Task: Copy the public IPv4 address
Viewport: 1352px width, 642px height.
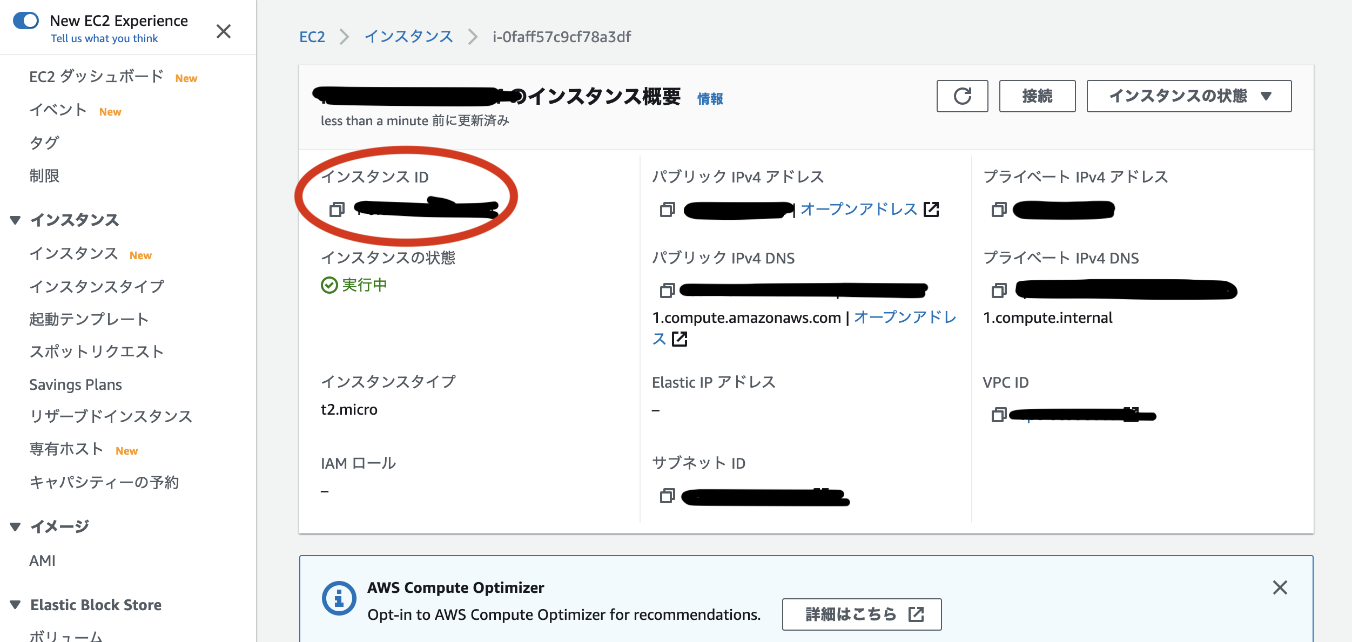Action: (x=668, y=210)
